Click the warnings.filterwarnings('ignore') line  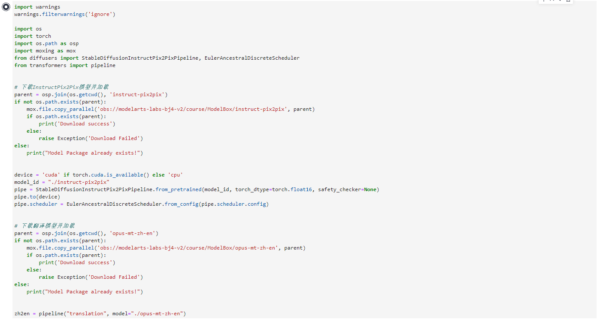[x=65, y=14]
